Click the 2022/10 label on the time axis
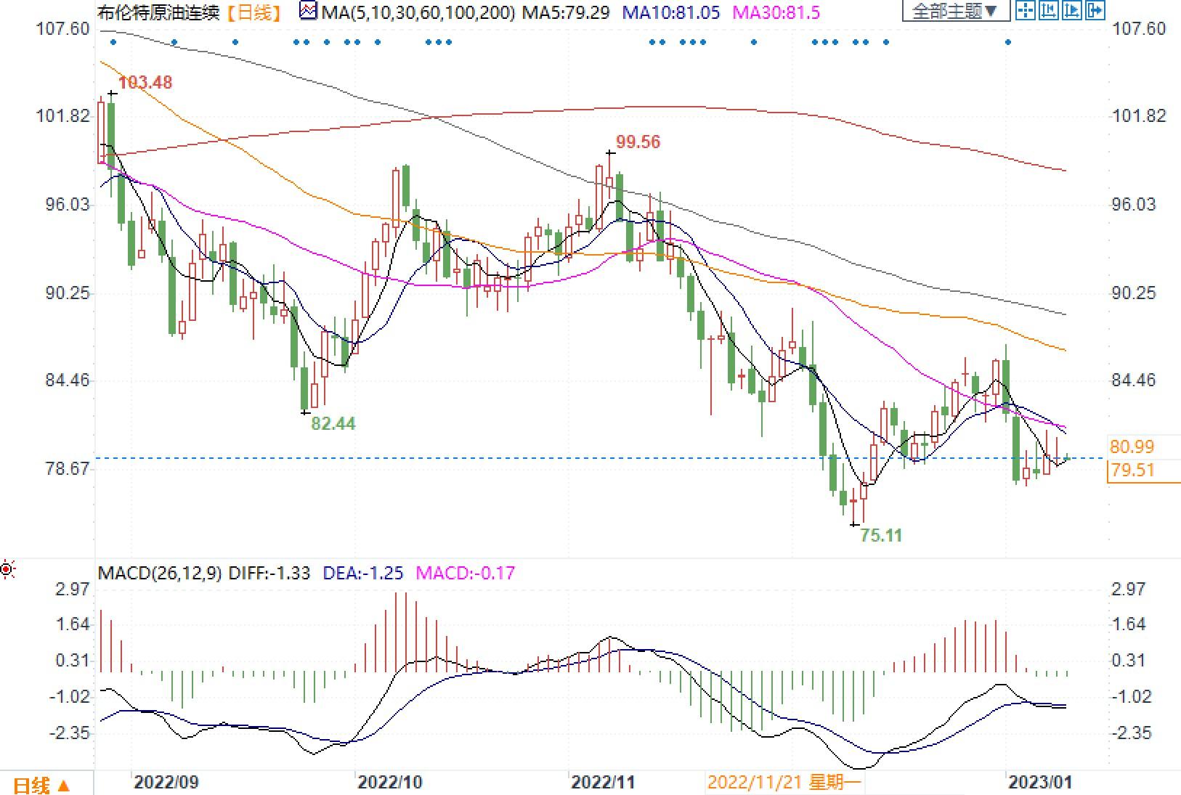Viewport: 1181px width, 795px height. pos(389,782)
